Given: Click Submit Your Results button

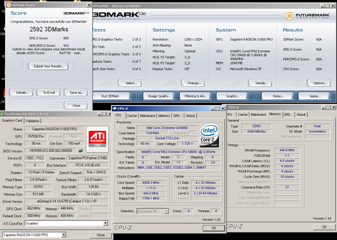Looking at the screenshot, I should coord(49,66).
